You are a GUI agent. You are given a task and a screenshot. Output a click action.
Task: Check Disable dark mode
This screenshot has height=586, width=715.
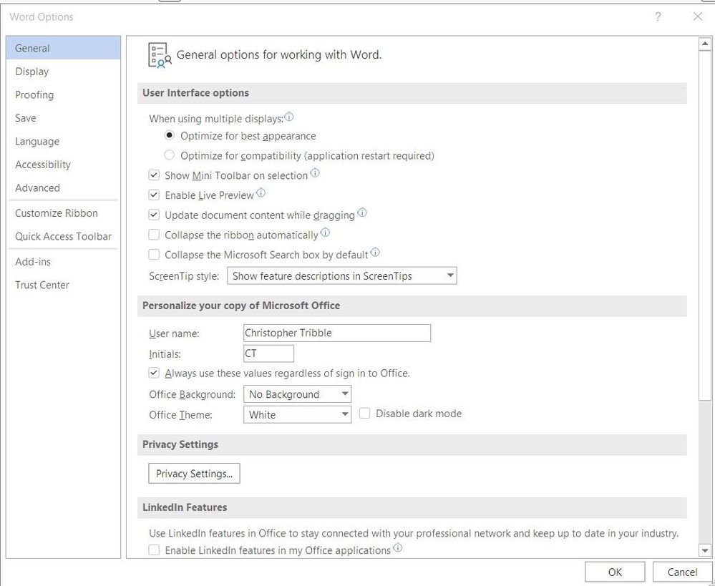tap(364, 414)
